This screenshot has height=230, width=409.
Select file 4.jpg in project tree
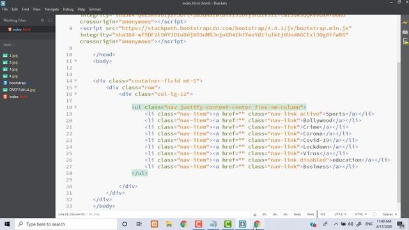click(13, 76)
